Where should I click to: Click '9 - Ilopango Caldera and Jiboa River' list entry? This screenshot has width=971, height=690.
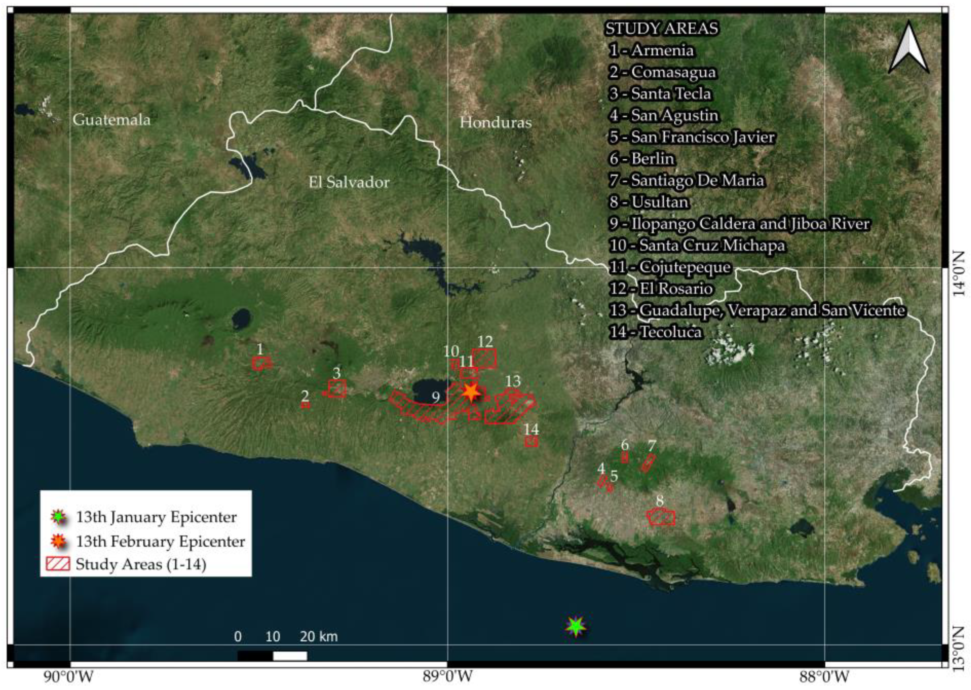[739, 224]
